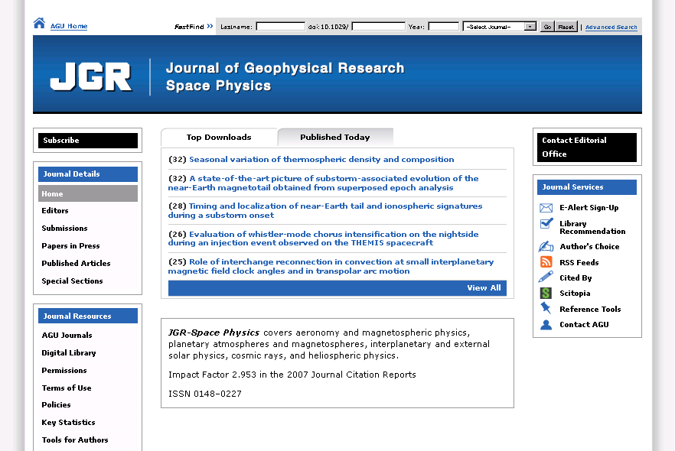Screen dimensions: 675x451
Task: Click the Reference Tools text link
Action: point(590,309)
